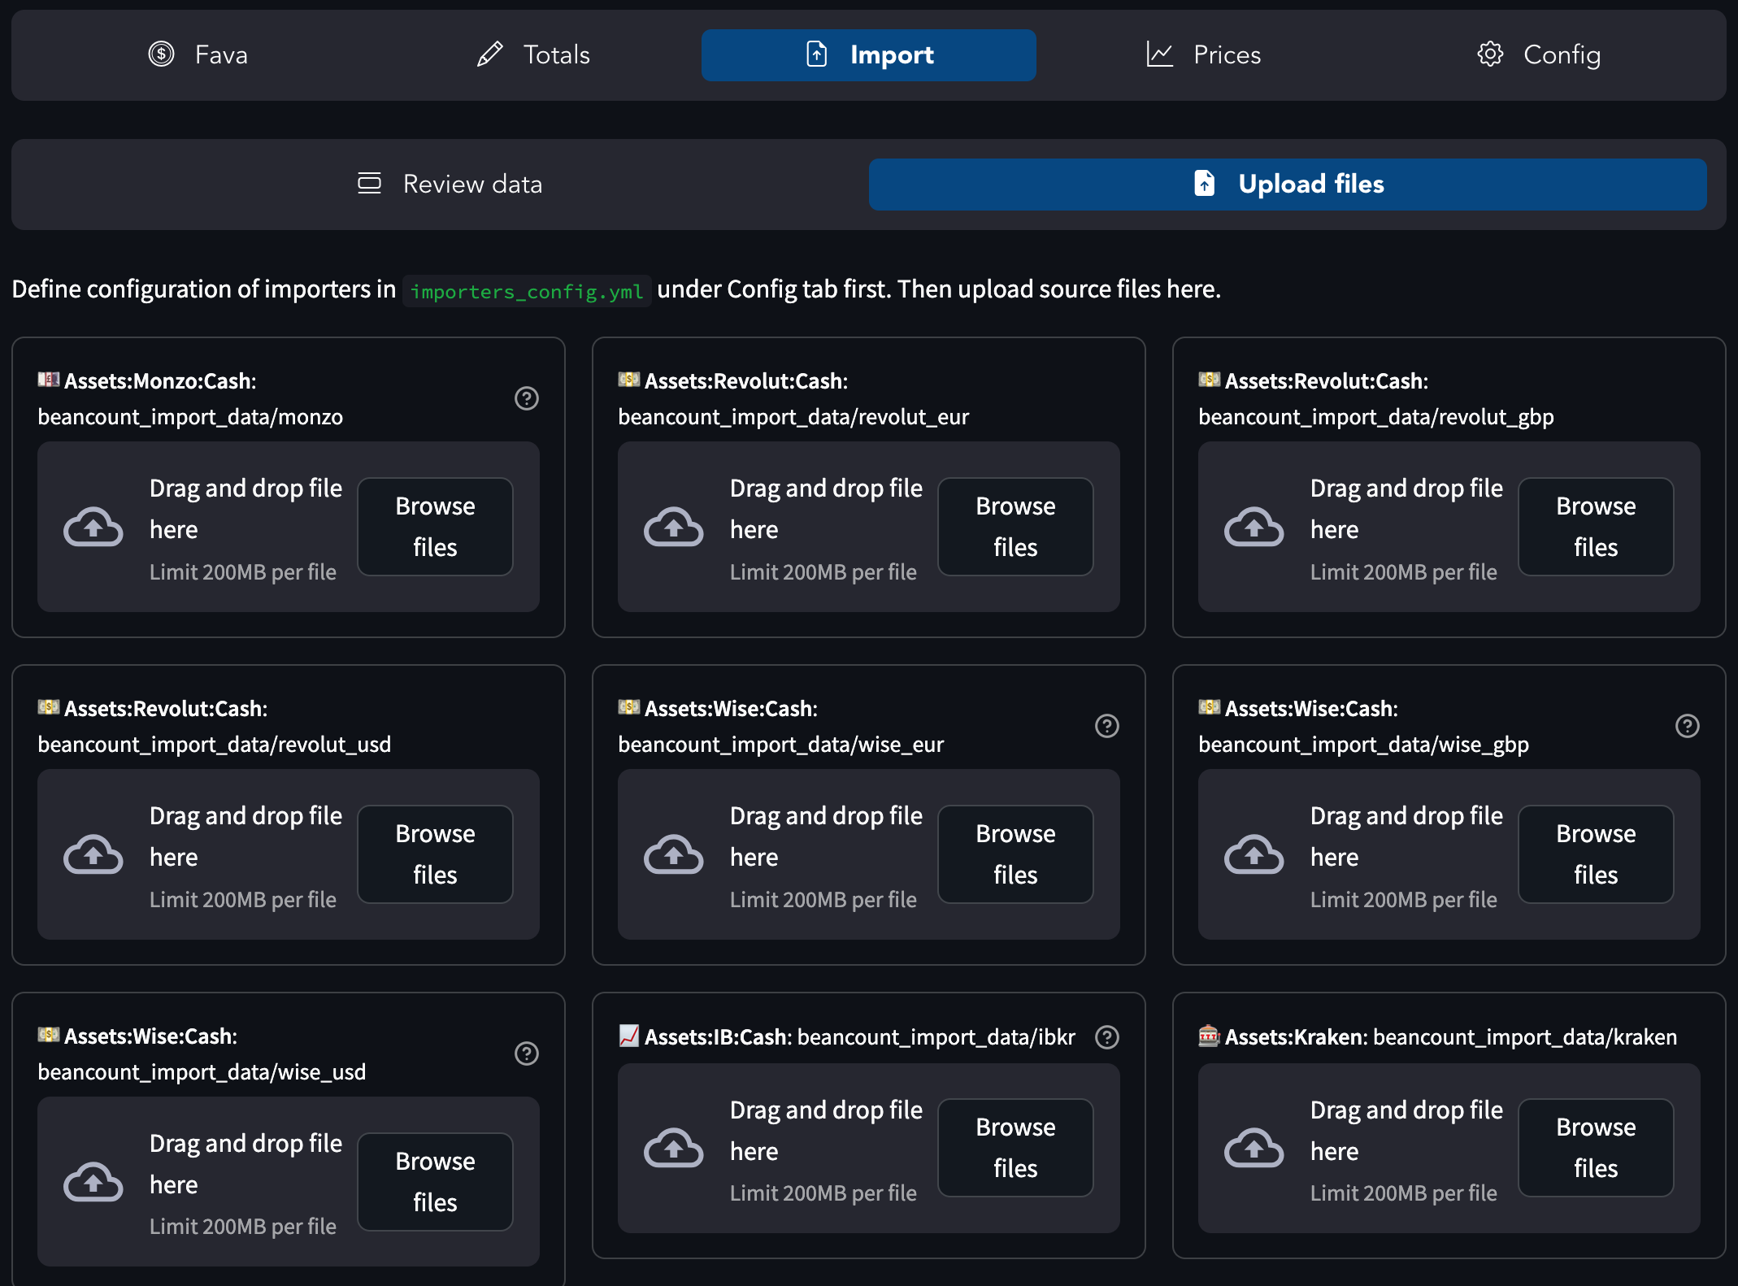The height and width of the screenshot is (1286, 1738).
Task: Click the cloud upload icon for revolut_eur
Action: click(x=674, y=527)
